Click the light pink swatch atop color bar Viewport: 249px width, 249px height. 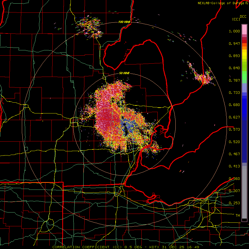point(244,29)
